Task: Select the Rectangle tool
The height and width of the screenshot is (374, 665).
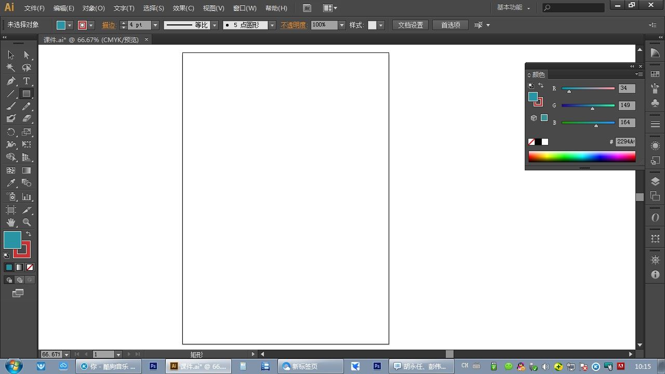Action: (26, 94)
